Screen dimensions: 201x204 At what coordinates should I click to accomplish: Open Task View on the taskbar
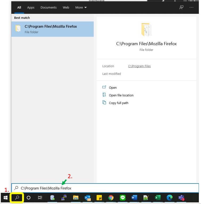[40, 198]
